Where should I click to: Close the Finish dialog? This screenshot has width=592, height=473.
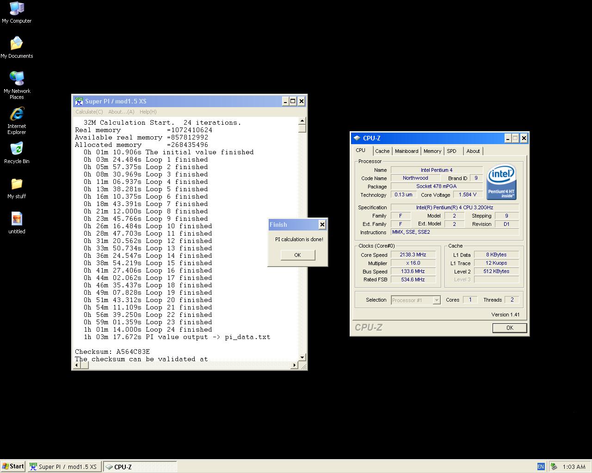[322, 224]
